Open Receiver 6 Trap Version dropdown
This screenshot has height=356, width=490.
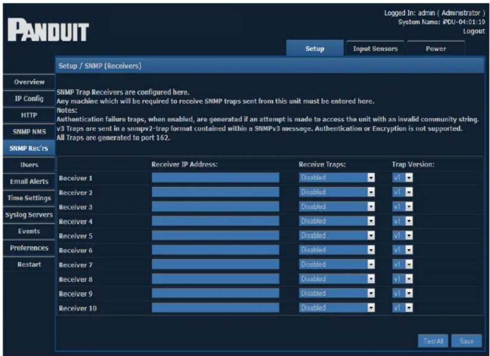(x=402, y=250)
